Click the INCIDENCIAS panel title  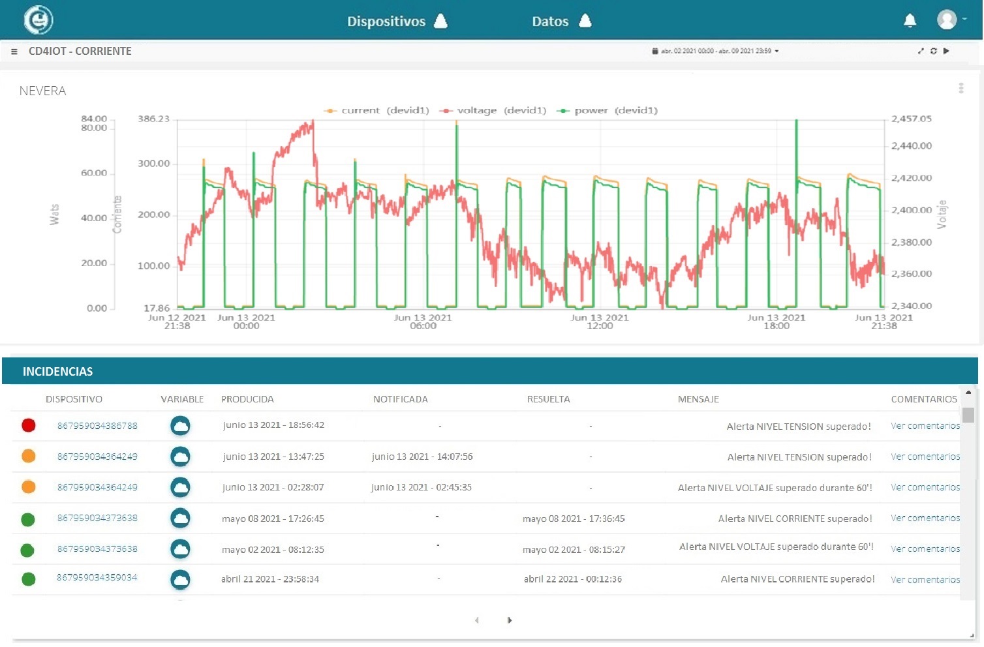click(x=57, y=372)
